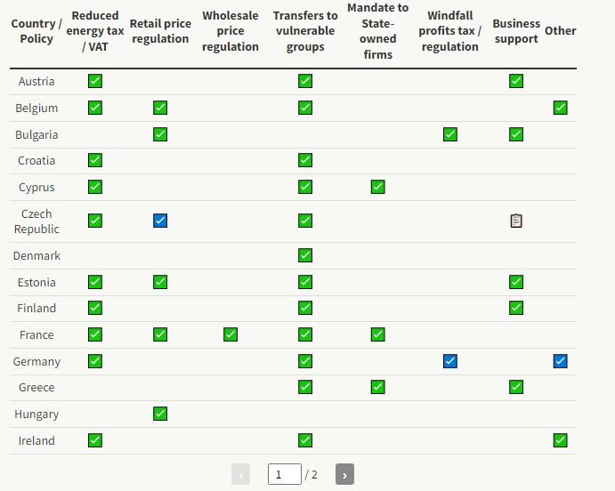The width and height of the screenshot is (615, 491).
Task: Click Cyprus's state-owned firms mandate checkmark
Action: point(377,187)
